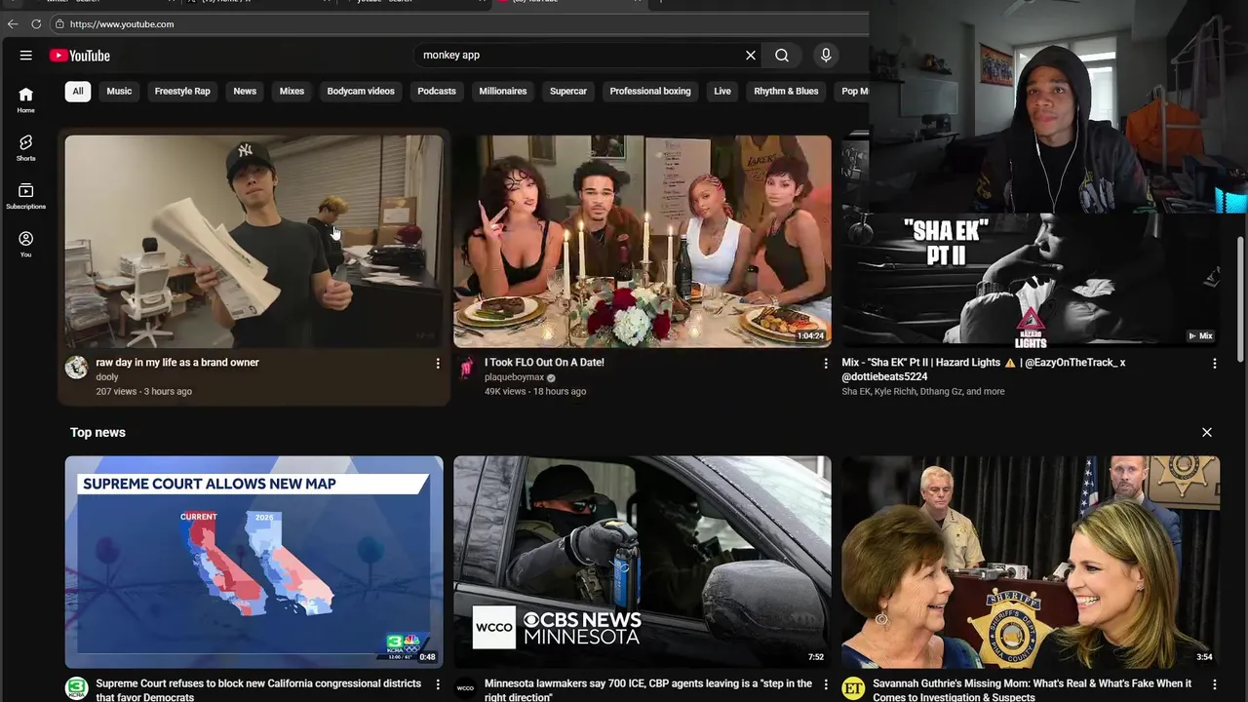The height and width of the screenshot is (702, 1248).
Task: Go to the YouTube logo homepage
Action: (80, 56)
